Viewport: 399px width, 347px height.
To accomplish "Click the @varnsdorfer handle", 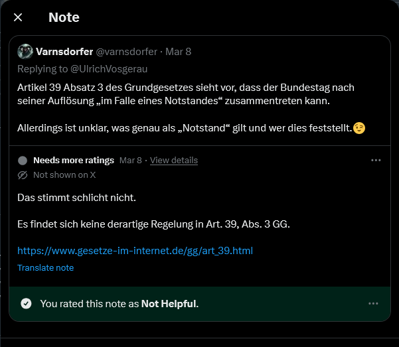I will tap(127, 52).
